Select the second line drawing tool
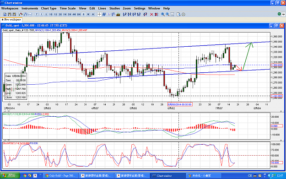This screenshot has width=286, height=179. click(130, 14)
